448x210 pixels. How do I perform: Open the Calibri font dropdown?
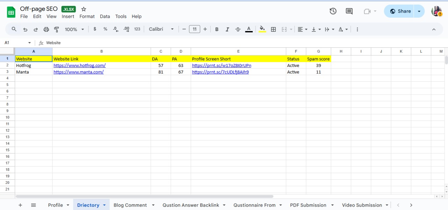click(x=161, y=29)
